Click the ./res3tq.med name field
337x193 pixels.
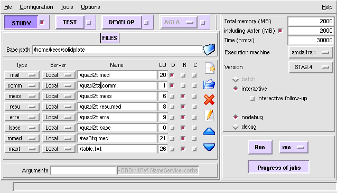pos(117,138)
